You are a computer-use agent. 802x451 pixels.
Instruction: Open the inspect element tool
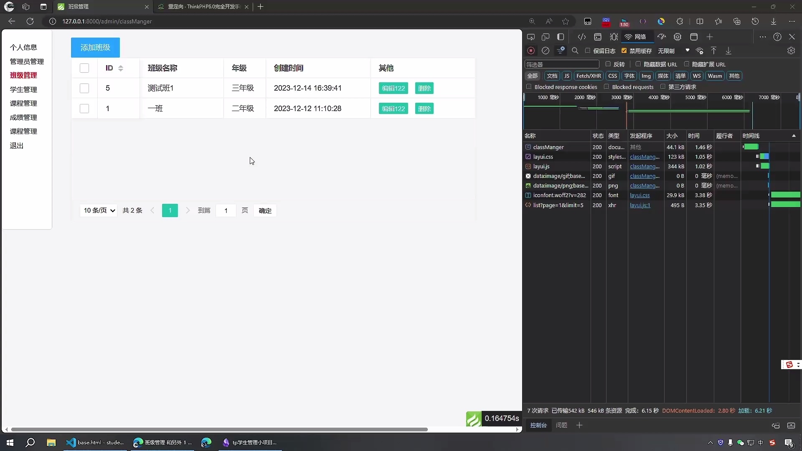[x=531, y=37]
